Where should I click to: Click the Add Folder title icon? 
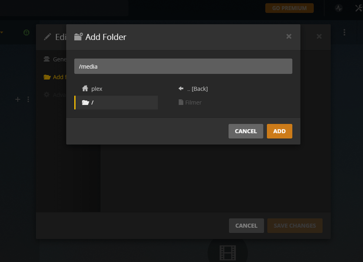click(78, 37)
